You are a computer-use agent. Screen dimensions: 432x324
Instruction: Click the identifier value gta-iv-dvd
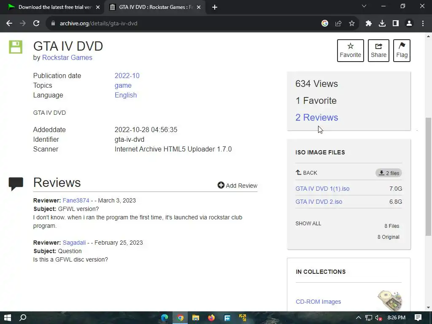[130, 139]
